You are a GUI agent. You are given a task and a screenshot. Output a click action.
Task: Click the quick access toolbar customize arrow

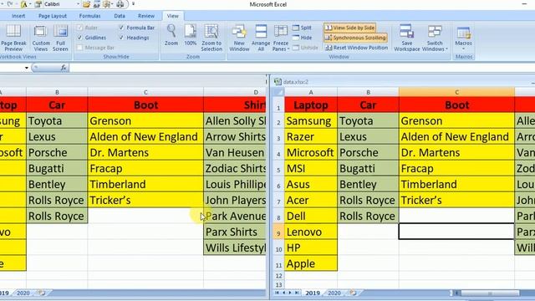coord(134,4)
